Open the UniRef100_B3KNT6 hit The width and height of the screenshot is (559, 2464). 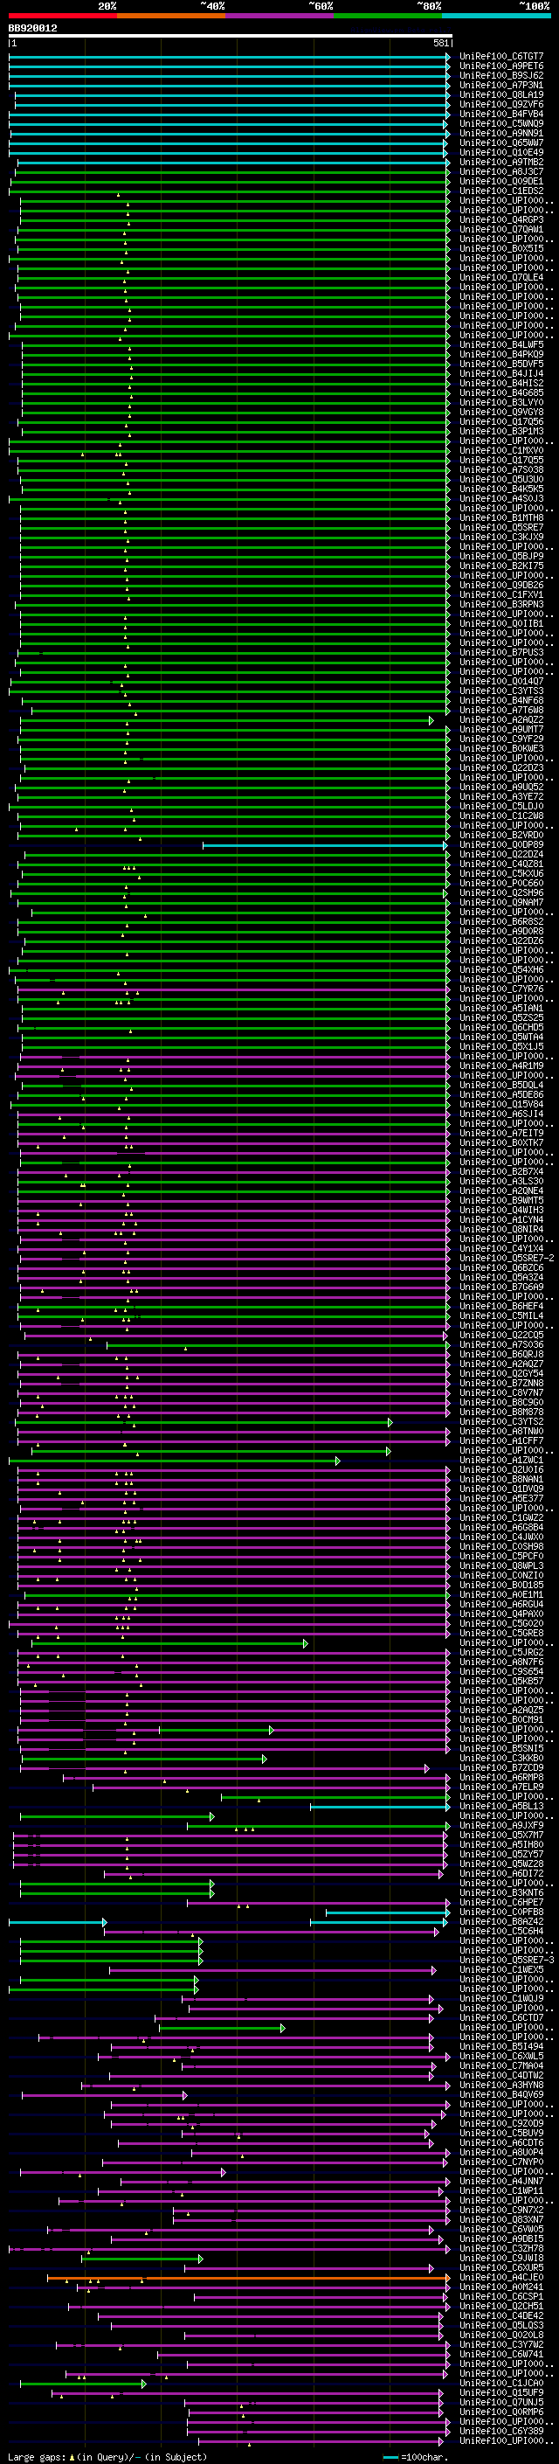[500, 1893]
